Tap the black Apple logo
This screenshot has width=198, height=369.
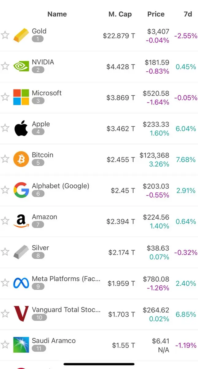[21, 128]
